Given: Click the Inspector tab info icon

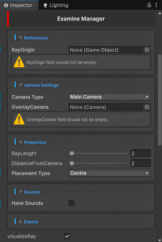Looking at the screenshot, I should [x=6, y=6].
